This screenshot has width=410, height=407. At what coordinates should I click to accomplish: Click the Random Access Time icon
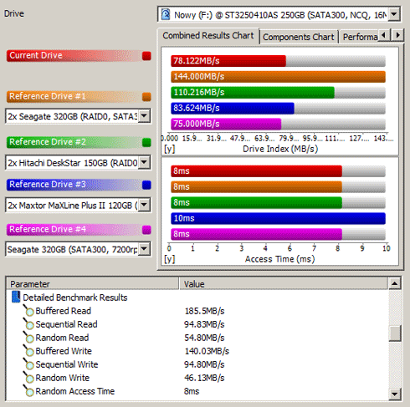(x=28, y=391)
